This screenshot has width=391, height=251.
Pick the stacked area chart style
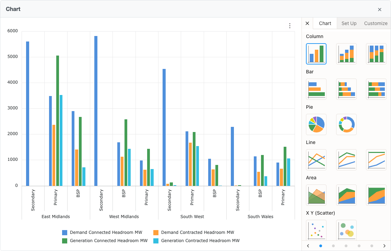point(346,195)
